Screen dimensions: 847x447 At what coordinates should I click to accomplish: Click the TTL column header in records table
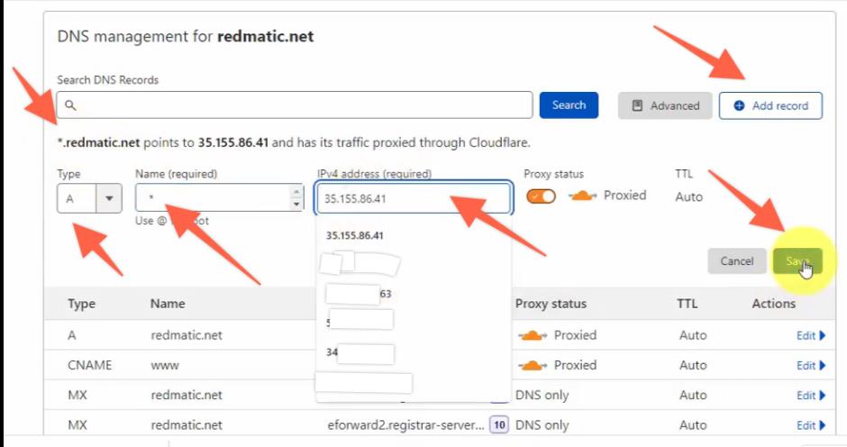pos(688,304)
